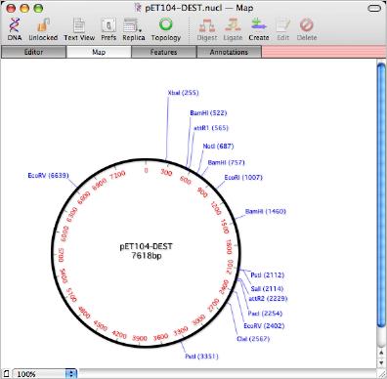Viewport: 387px width, 379px height.
Task: Switch to the Features tab
Action: (x=164, y=52)
